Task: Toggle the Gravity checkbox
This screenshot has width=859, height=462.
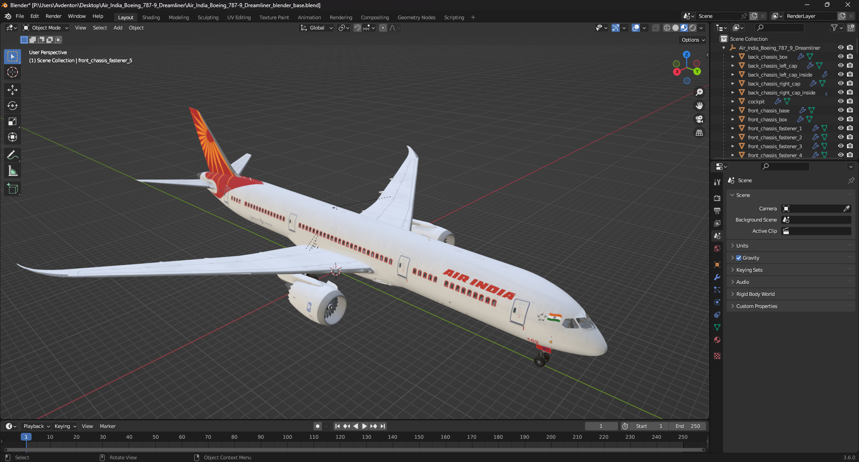Action: tap(739, 258)
